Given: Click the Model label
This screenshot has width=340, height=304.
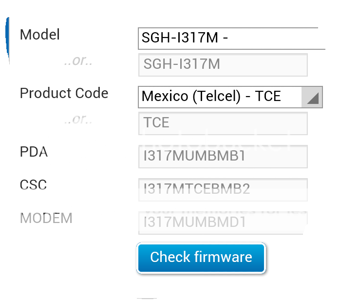Looking at the screenshot, I should tap(40, 35).
